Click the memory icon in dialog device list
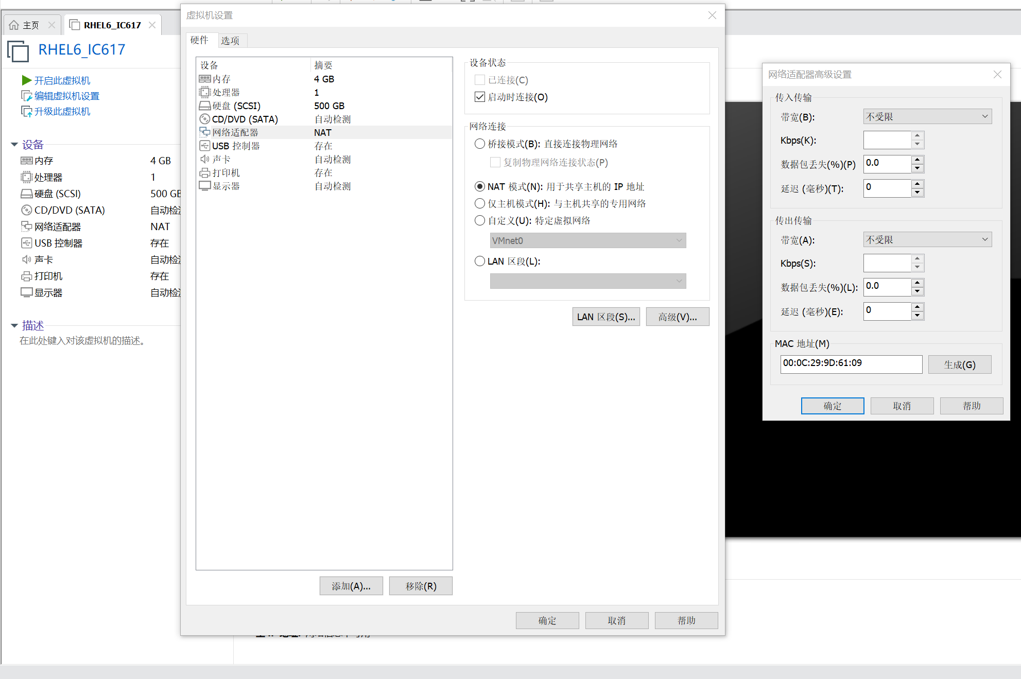This screenshot has width=1021, height=679. click(205, 79)
